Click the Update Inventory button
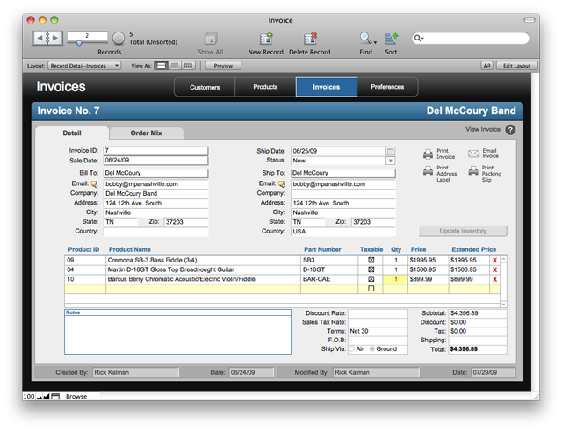The height and width of the screenshot is (431, 562). (x=463, y=232)
